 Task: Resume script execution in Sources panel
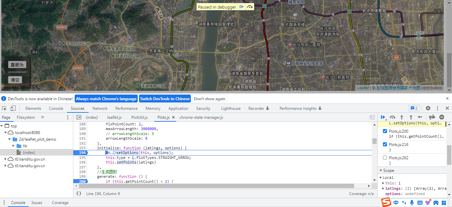pyautogui.click(x=383, y=117)
